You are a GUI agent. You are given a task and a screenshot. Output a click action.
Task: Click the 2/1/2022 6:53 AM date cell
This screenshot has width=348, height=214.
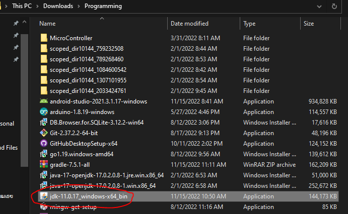pyautogui.click(x=193, y=175)
